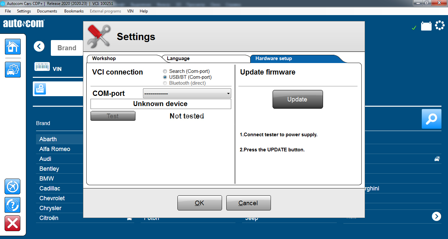Select Audi in the brand list

(59, 159)
